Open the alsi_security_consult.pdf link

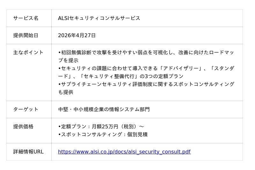pyautogui.click(x=124, y=152)
